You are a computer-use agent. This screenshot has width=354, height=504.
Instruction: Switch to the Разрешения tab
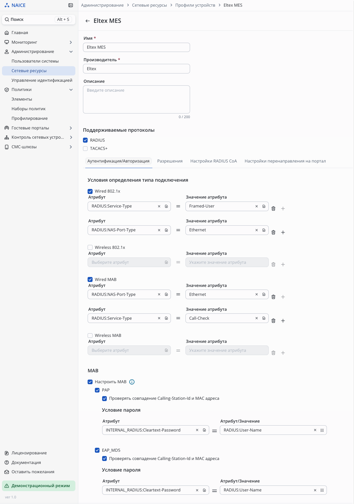170,161
